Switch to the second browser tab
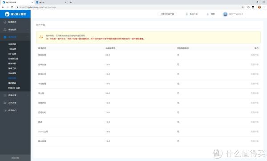The width and height of the screenshot is (267, 161). click(x=51, y=2)
